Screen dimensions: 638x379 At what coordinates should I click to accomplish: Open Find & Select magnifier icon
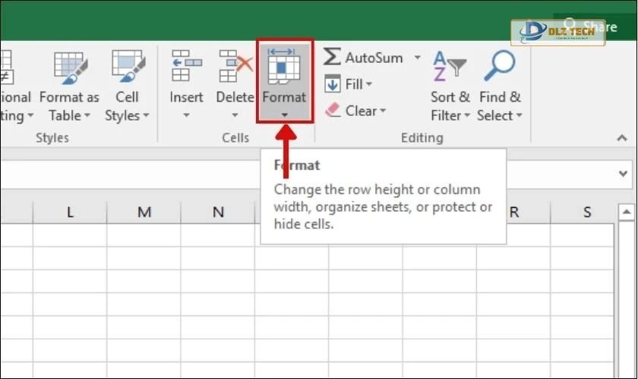(499, 66)
